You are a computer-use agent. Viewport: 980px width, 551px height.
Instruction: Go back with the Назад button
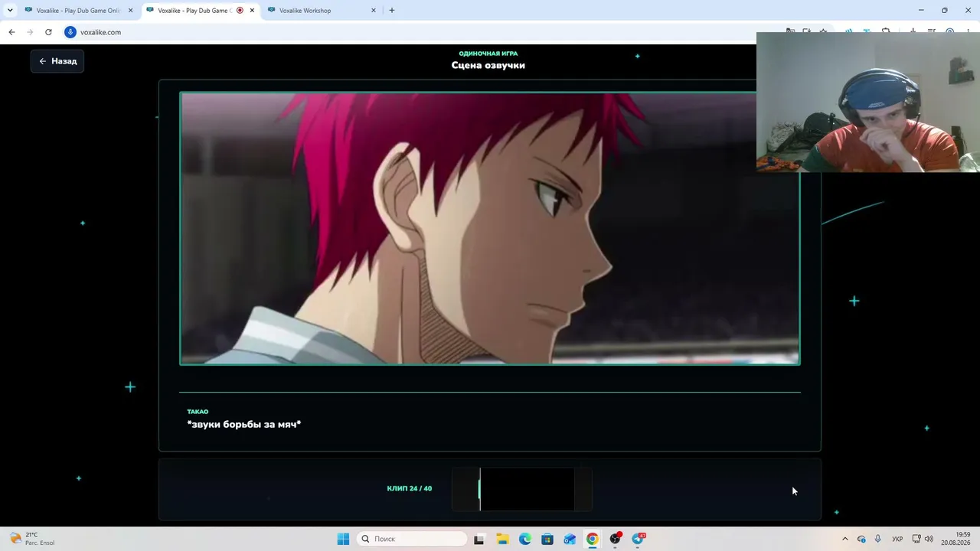(57, 61)
